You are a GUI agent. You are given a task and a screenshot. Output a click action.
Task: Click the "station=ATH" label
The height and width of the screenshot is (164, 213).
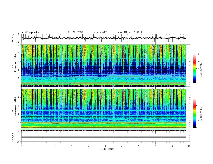[x=100, y=32]
